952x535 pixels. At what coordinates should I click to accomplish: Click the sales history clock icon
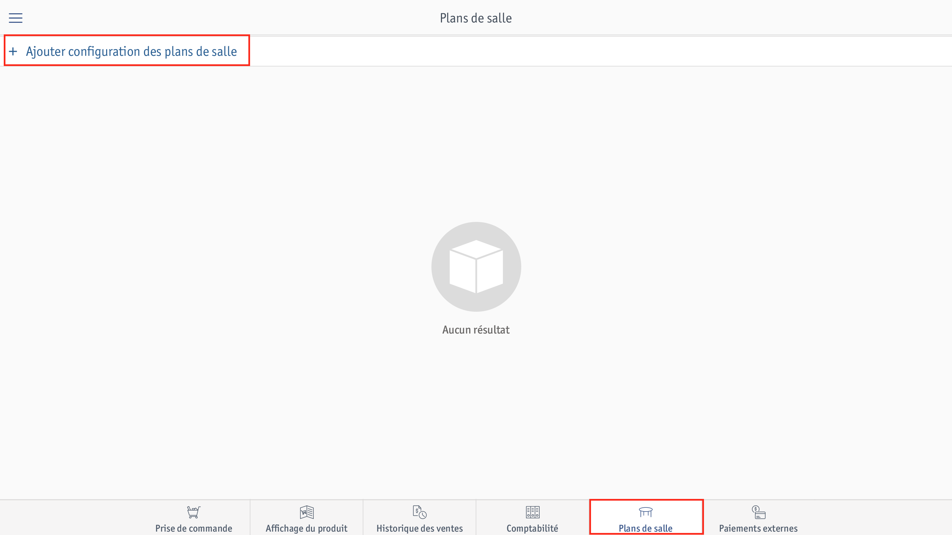click(420, 512)
